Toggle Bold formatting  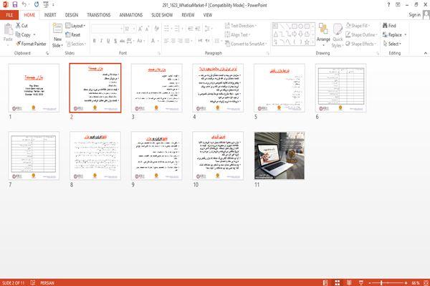[x=95, y=41]
